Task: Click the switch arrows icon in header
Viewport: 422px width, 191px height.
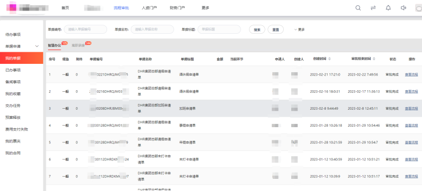Action: pyautogui.click(x=373, y=8)
